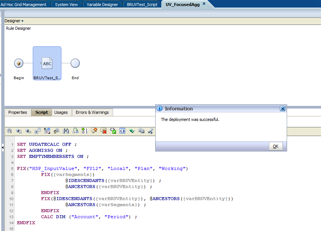This screenshot has width=321, height=231.
Task: Close the UV_FocusedAgg tab
Action: pos(204,3)
